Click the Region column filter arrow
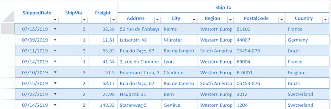 (231, 19)
